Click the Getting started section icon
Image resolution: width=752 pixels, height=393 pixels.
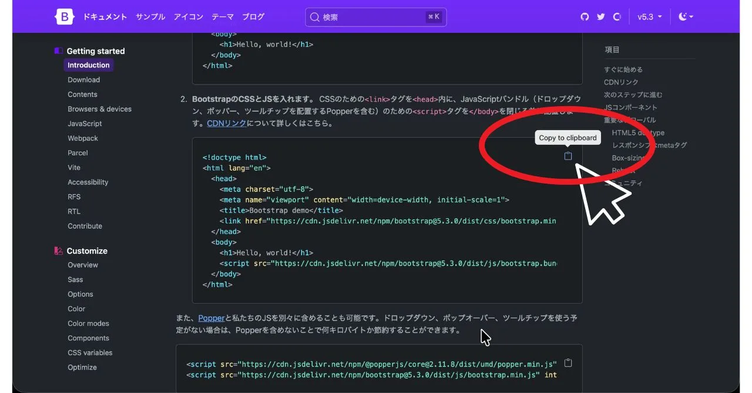pos(58,51)
